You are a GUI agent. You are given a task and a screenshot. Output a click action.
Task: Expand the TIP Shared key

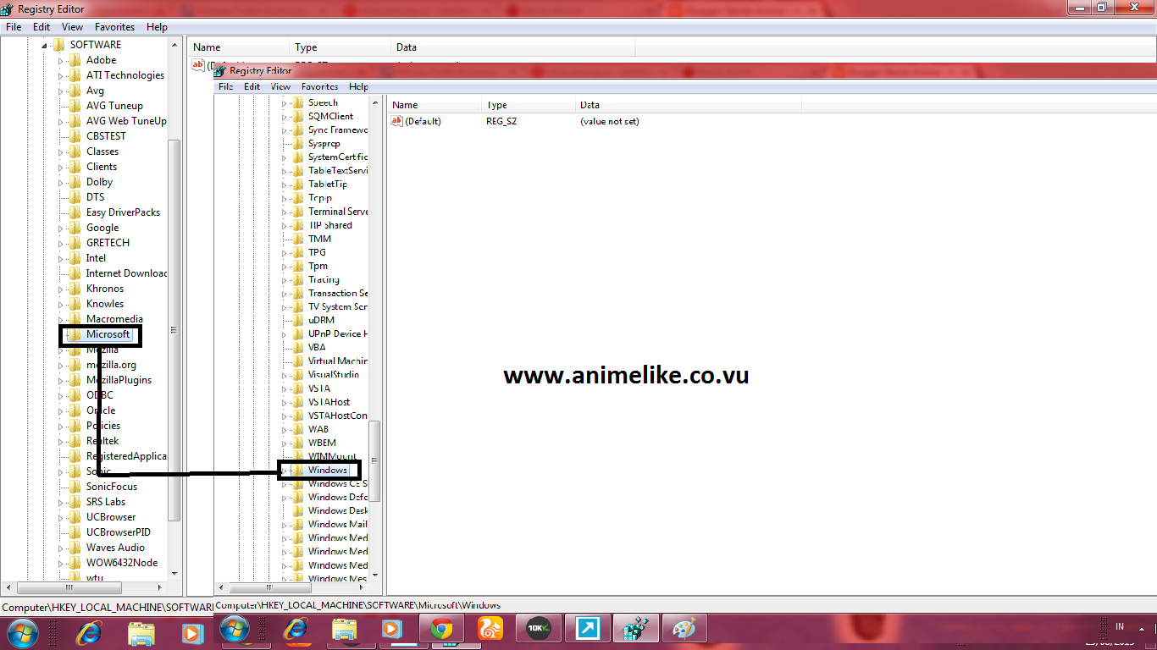coord(284,225)
